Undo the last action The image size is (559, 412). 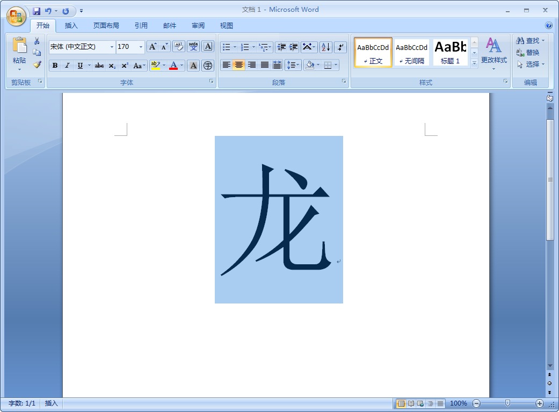(48, 11)
